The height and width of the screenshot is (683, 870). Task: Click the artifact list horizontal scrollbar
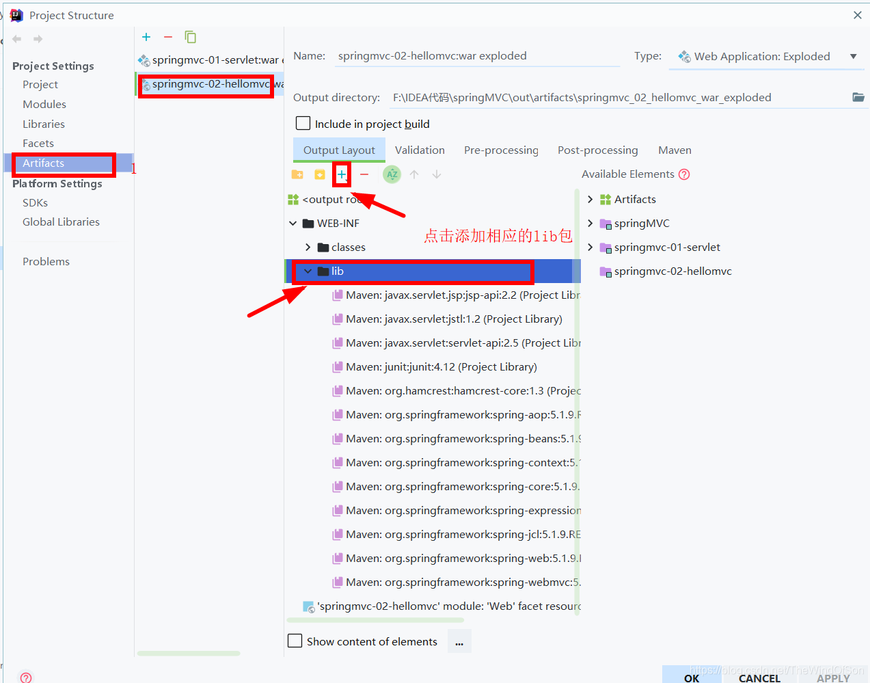tap(189, 654)
